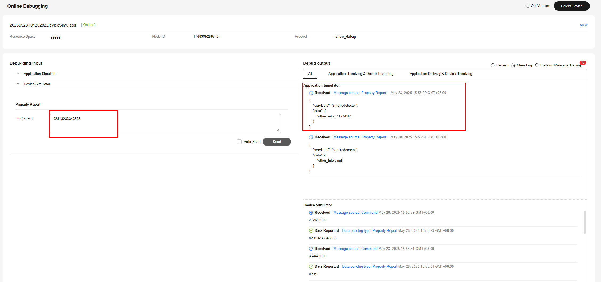Click Message source: Property Report at 15:55:31
This screenshot has height=282, width=601.
coord(360,137)
